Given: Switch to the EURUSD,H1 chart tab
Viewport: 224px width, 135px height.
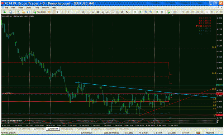Looking at the screenshot, I should point(39,129).
